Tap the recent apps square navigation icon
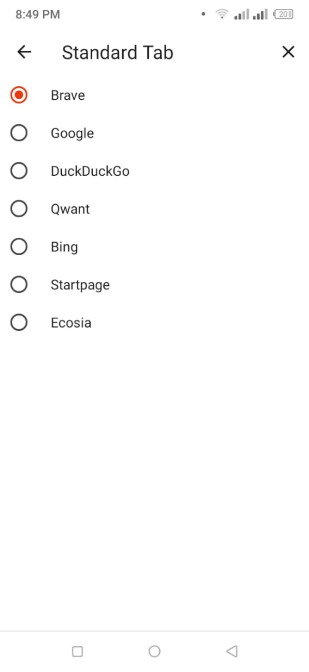This screenshot has height=672, width=309. [77, 651]
